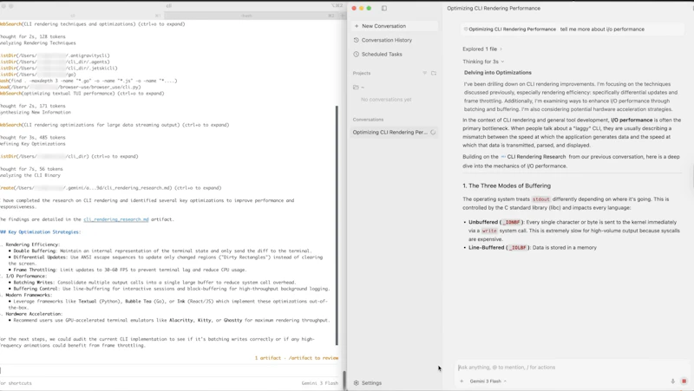This screenshot has width=694, height=391.
Task: Click the CLI Rendering Research reference link
Action: click(x=534, y=157)
